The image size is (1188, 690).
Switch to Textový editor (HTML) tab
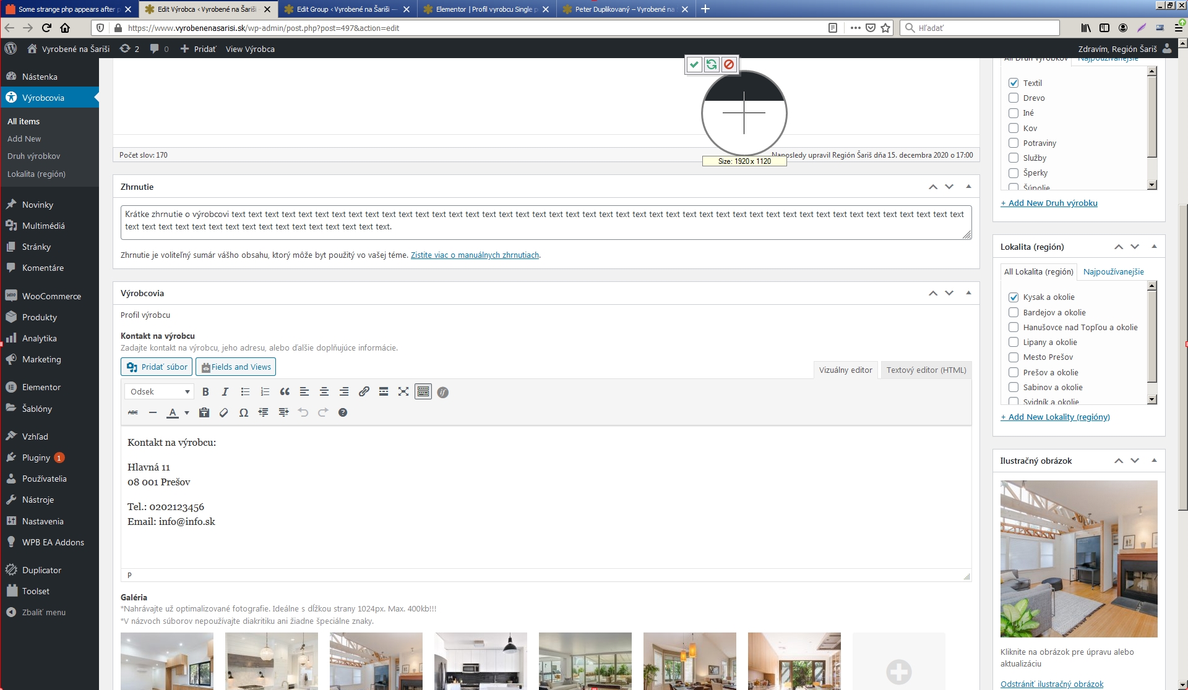[926, 370]
